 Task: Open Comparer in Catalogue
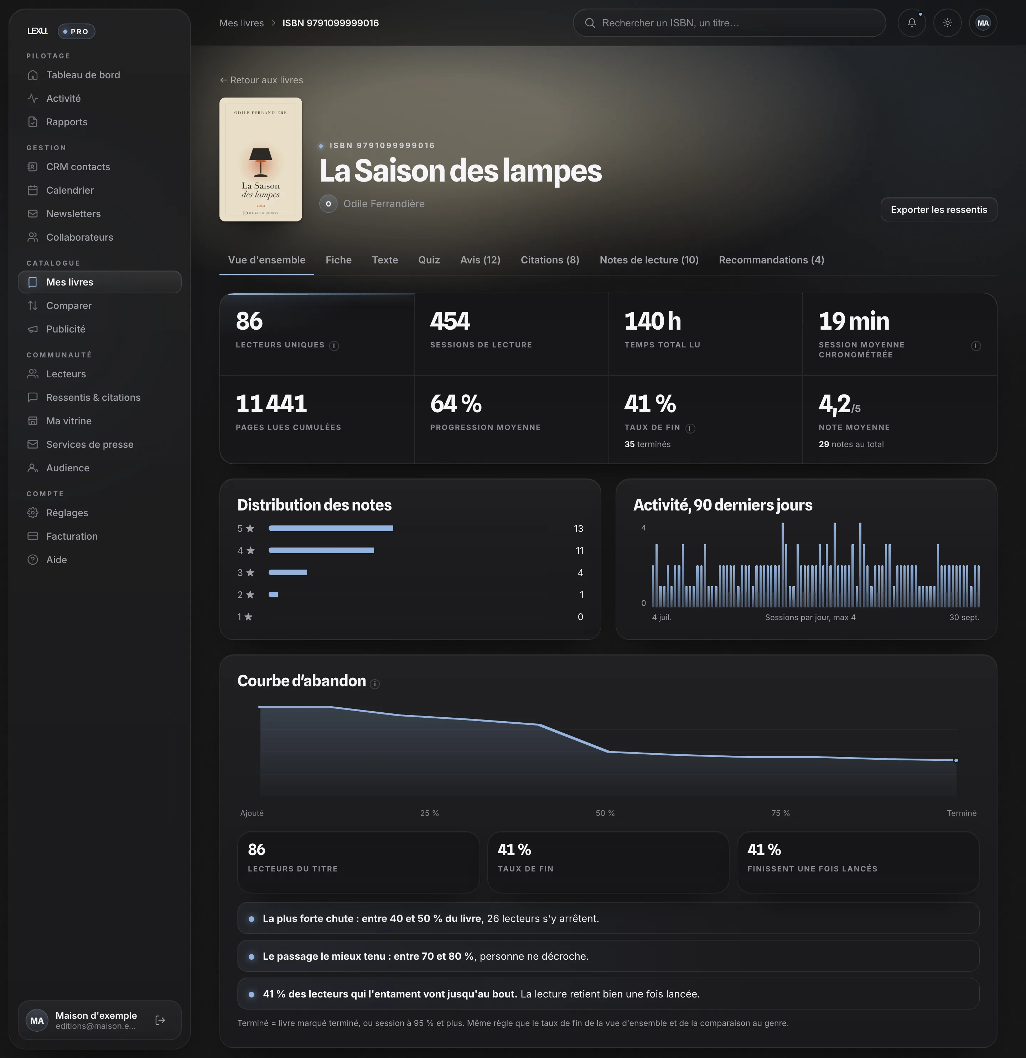(99, 305)
